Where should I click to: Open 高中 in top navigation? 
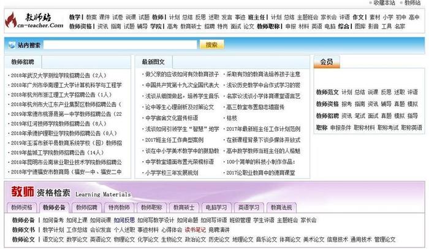(414, 17)
